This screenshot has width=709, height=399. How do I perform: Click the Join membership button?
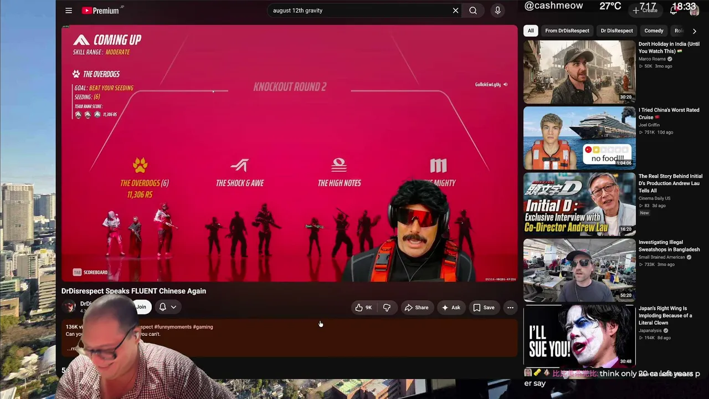[141, 307]
